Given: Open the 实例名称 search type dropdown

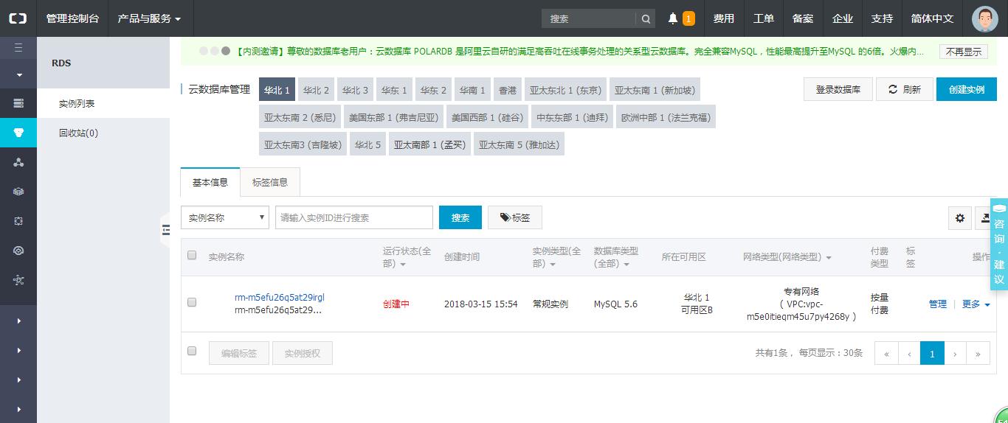Looking at the screenshot, I should (225, 217).
